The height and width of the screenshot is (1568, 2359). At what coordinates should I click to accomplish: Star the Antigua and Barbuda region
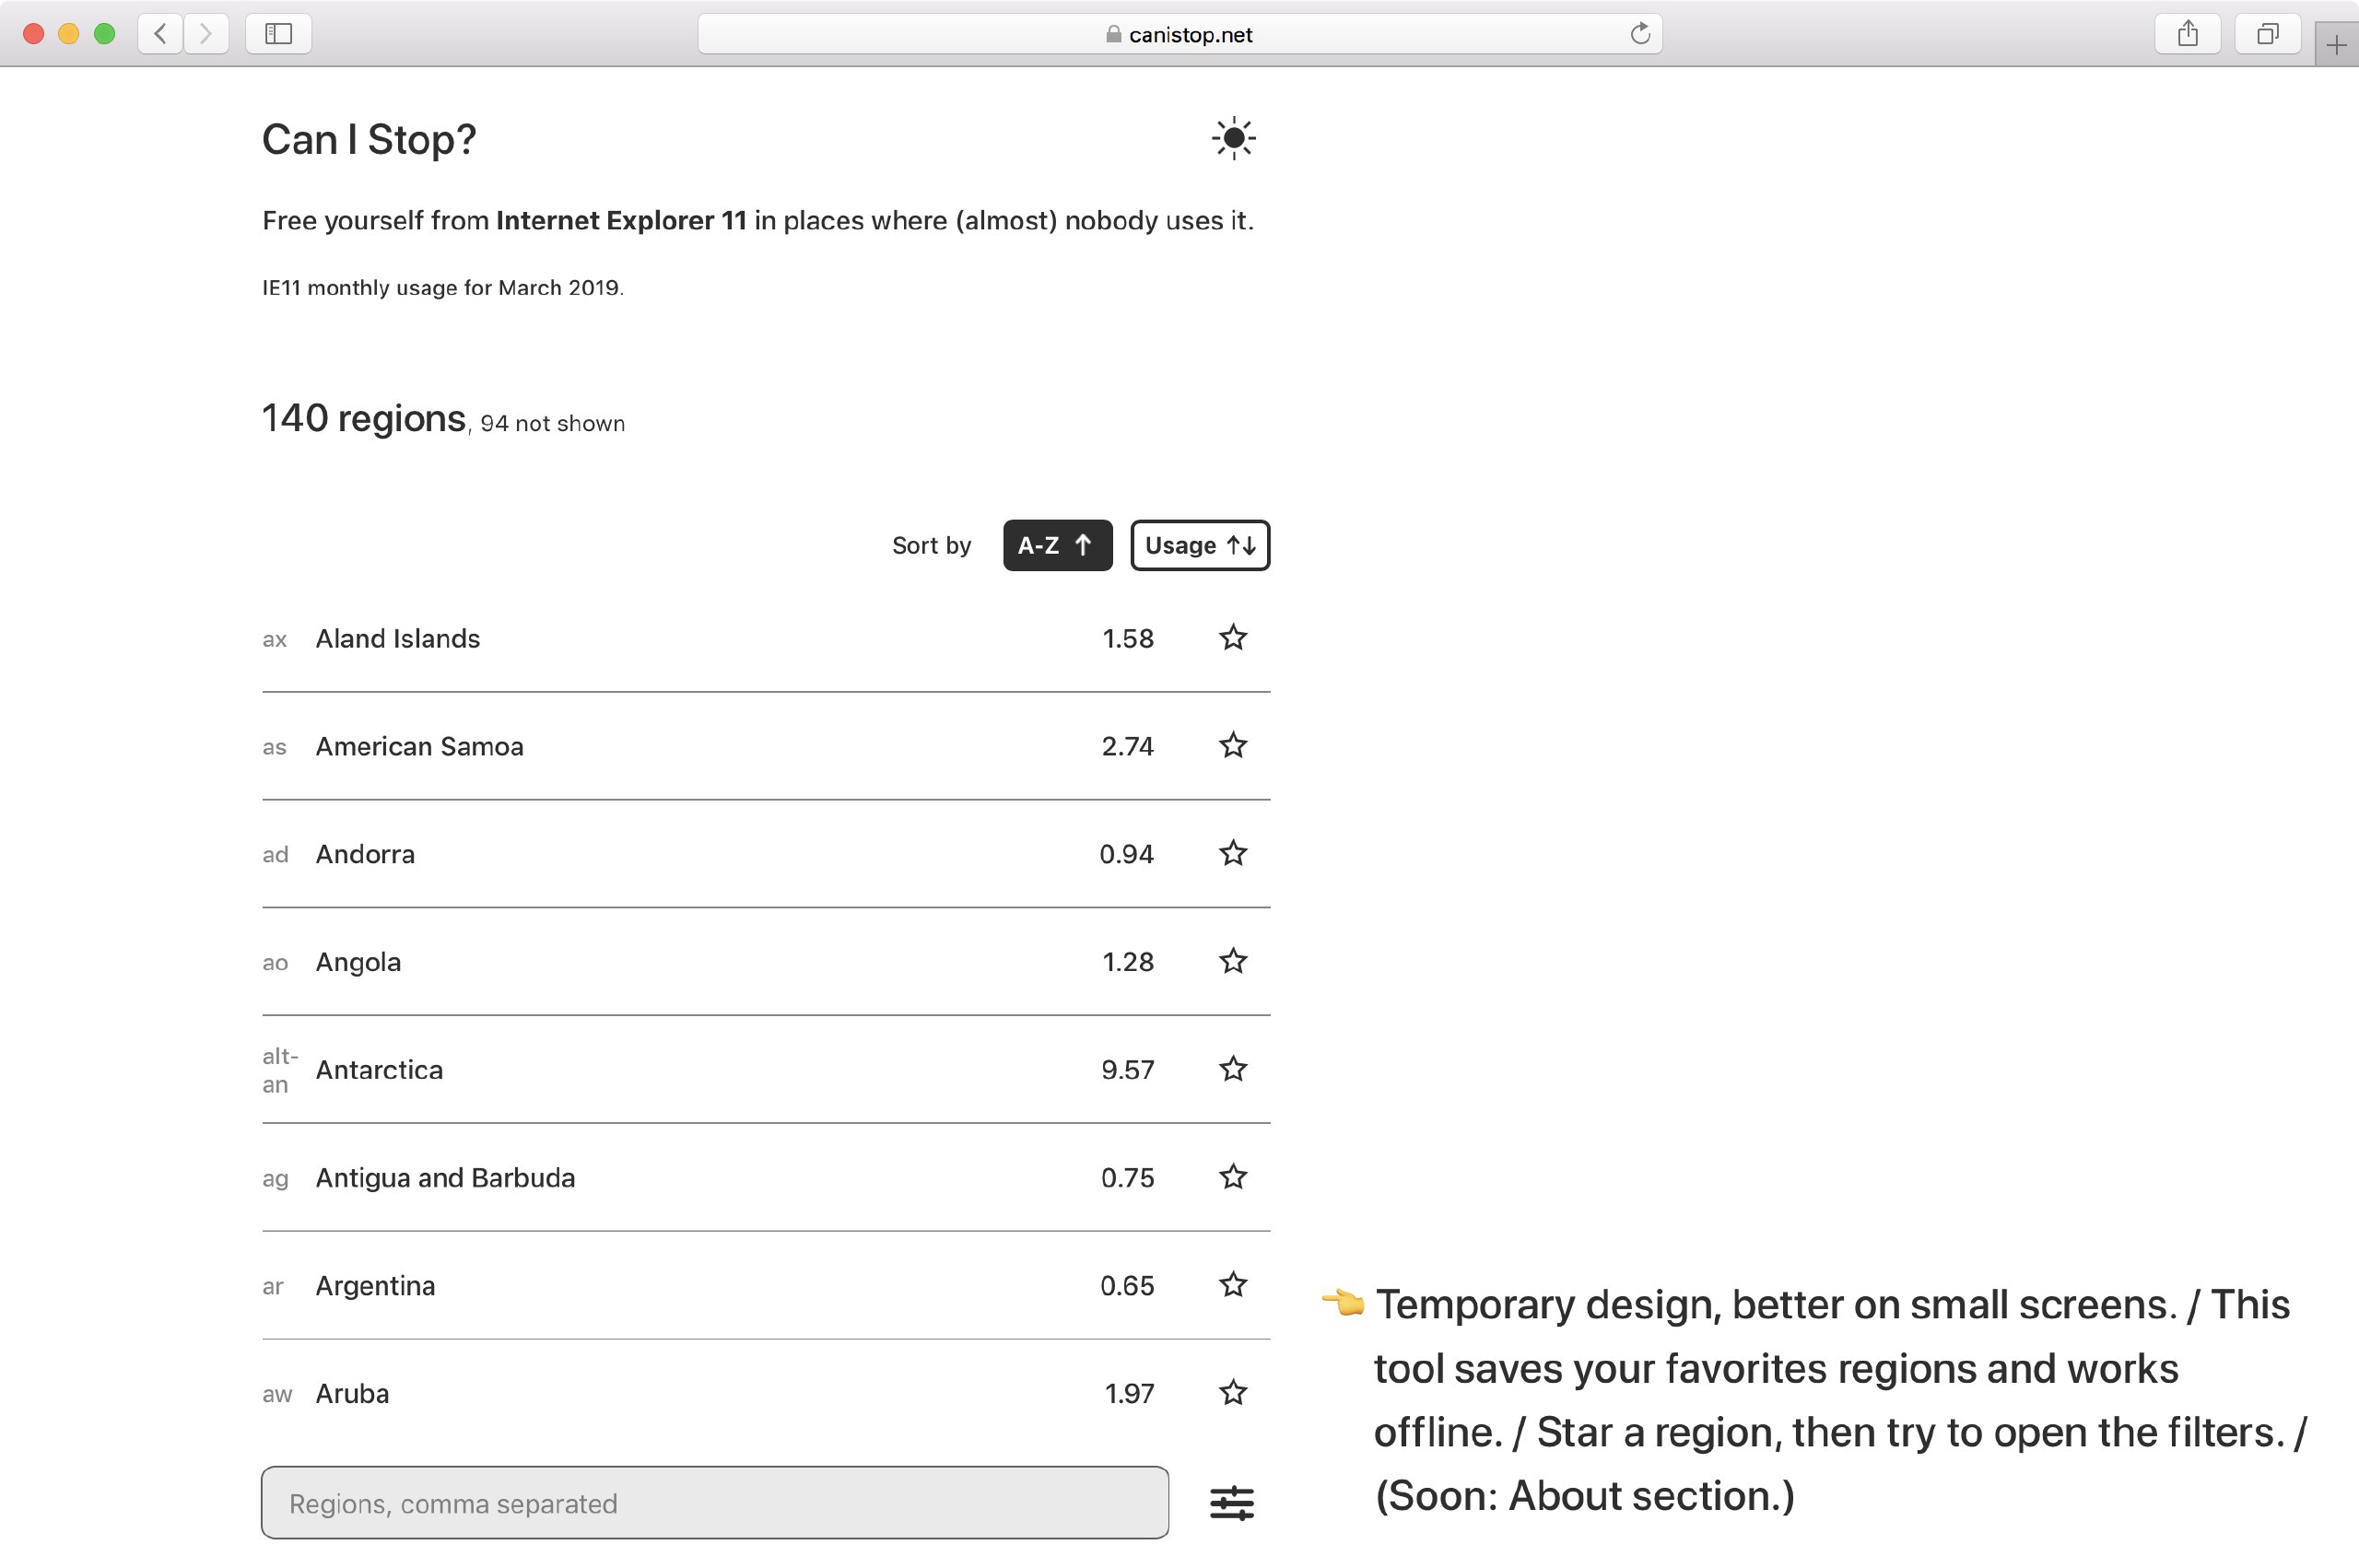[1233, 1178]
